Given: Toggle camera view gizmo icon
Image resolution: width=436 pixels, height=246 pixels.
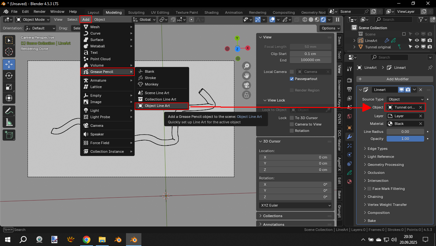Looking at the screenshot, I should pos(247,85).
